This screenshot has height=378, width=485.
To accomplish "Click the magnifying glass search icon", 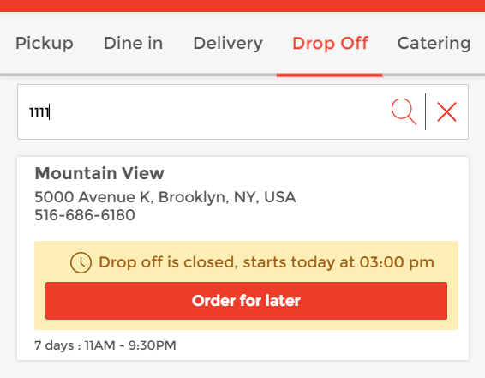I will pyautogui.click(x=404, y=111).
